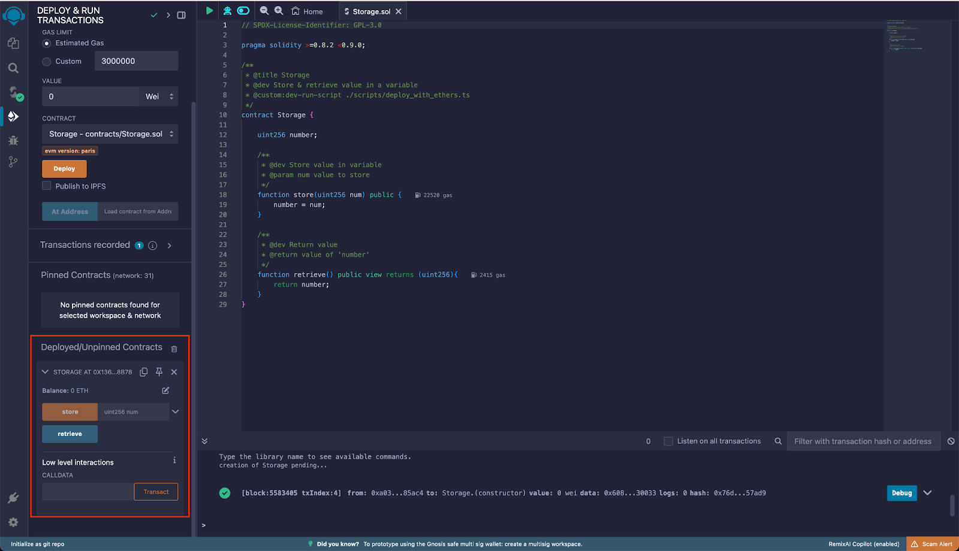The width and height of the screenshot is (959, 551).
Task: Click the transaction filter search field
Action: pyautogui.click(x=863, y=441)
